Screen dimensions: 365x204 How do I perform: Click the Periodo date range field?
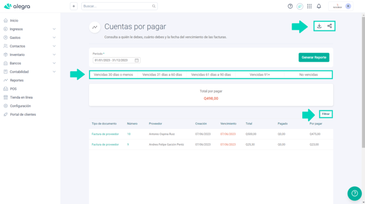click(116, 60)
